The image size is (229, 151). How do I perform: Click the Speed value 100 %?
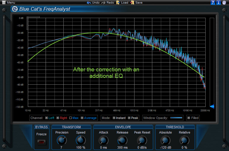81,147
